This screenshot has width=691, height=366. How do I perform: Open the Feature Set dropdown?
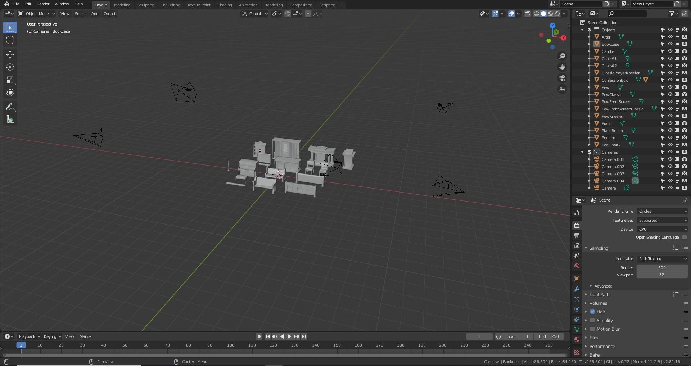662,220
